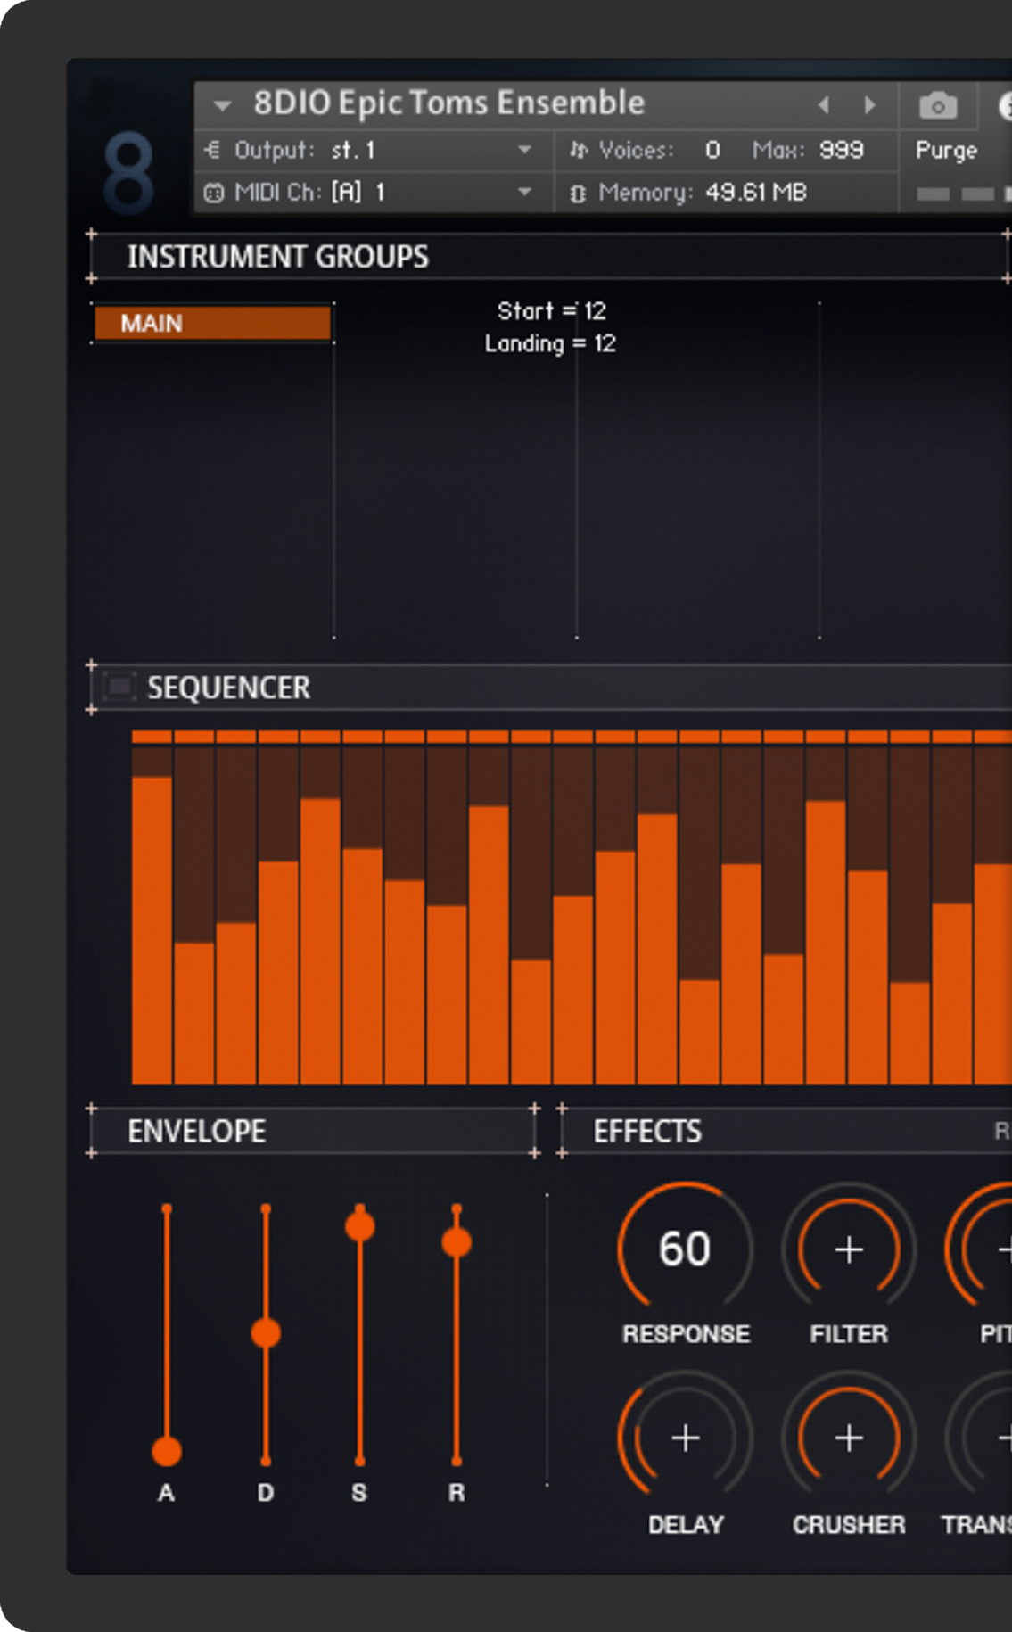
Task: Click the "FILTER" knob label
Action: click(849, 1334)
